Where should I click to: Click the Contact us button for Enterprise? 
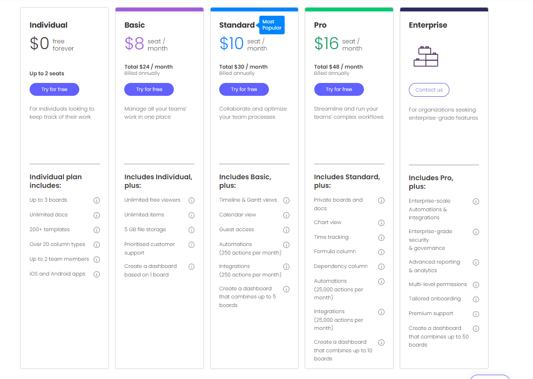pos(429,90)
